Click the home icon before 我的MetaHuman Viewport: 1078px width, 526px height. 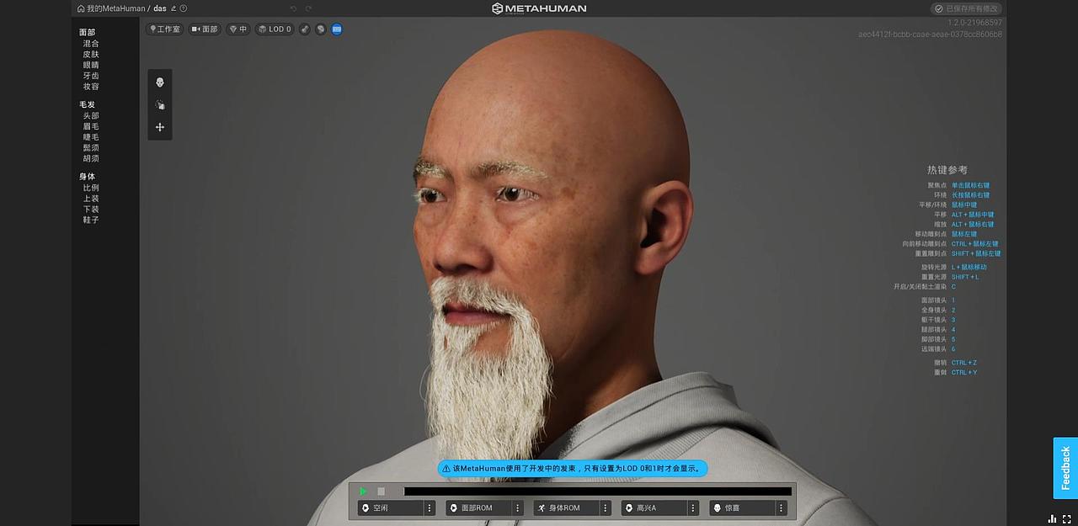point(81,8)
